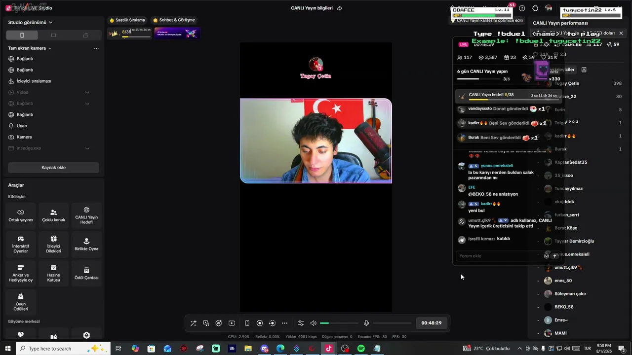Show the hidden Bağlantı source

pyautogui.click(x=87, y=104)
